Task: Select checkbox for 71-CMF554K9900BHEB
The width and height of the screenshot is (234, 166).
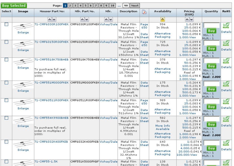Action: [x=6, y=118]
